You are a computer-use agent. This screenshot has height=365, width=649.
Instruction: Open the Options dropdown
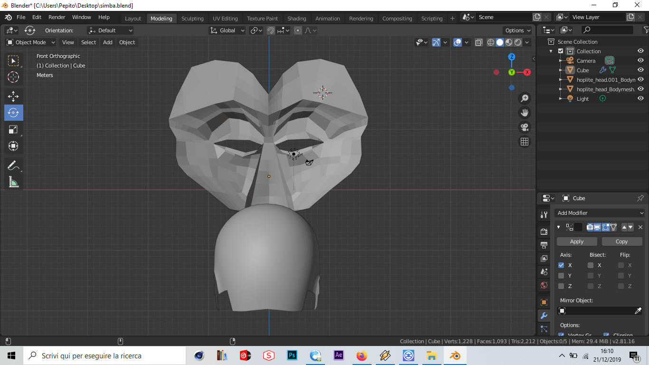coord(518,30)
